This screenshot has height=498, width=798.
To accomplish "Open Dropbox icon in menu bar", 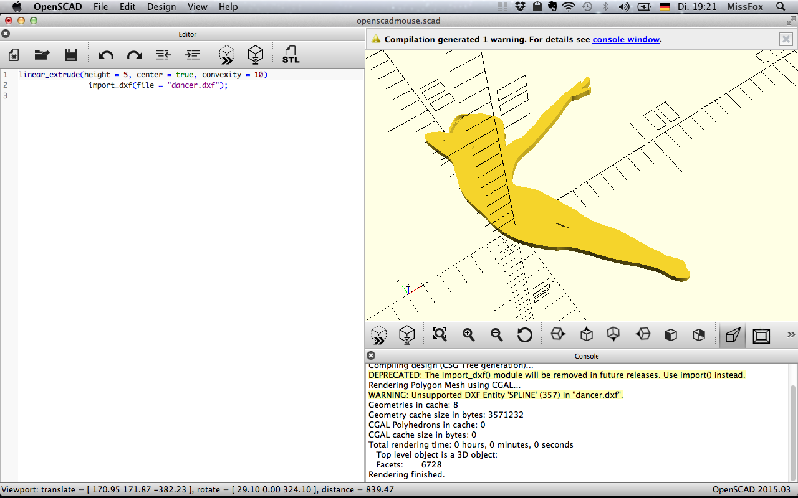I will coord(521,7).
